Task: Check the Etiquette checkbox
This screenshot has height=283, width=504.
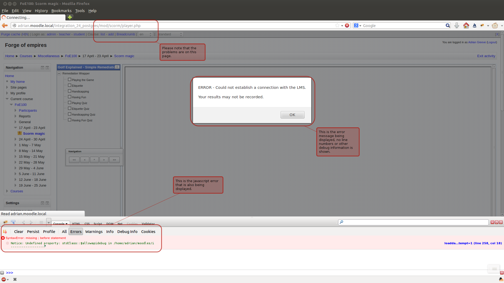Action: click(70, 85)
